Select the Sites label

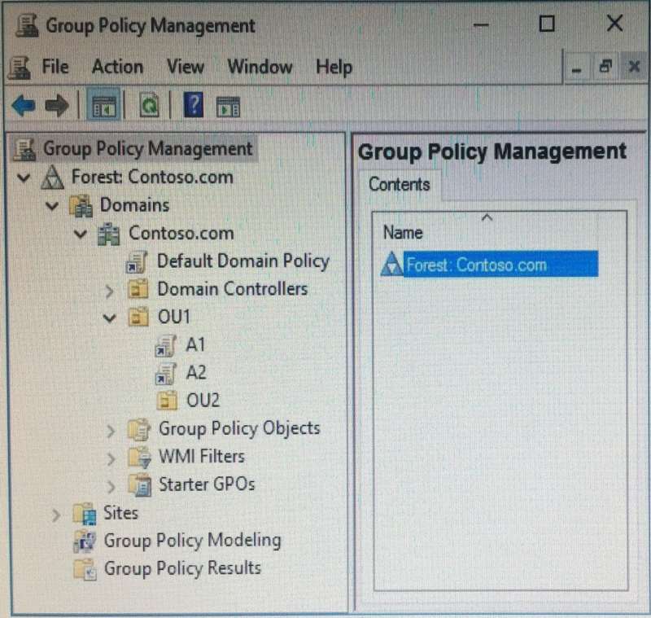click(120, 513)
